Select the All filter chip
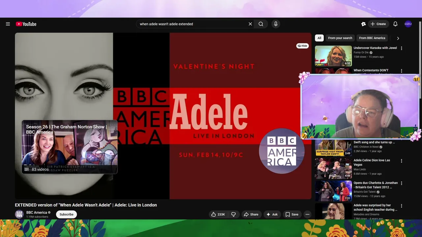 (x=319, y=38)
